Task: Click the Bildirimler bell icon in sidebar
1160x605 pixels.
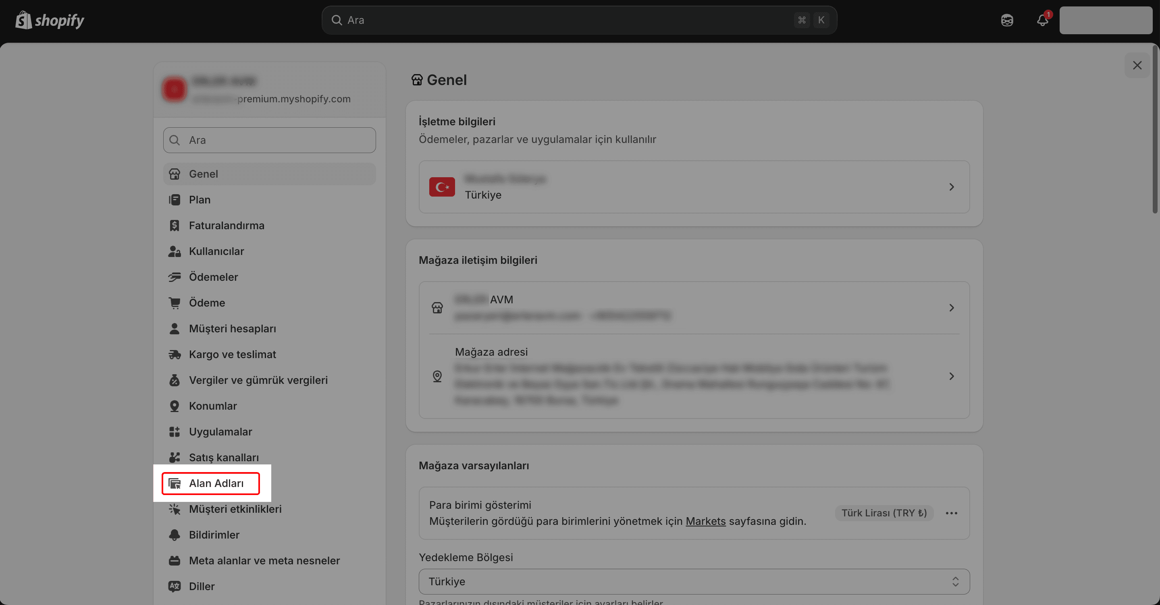Action: [174, 535]
